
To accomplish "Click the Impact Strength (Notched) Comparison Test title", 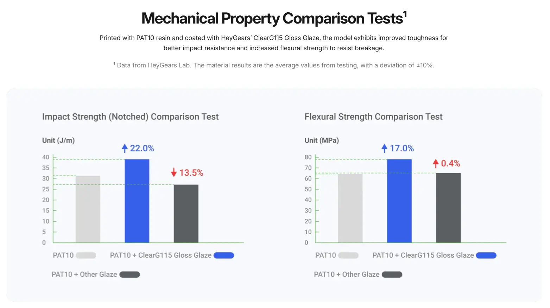I will (x=130, y=117).
